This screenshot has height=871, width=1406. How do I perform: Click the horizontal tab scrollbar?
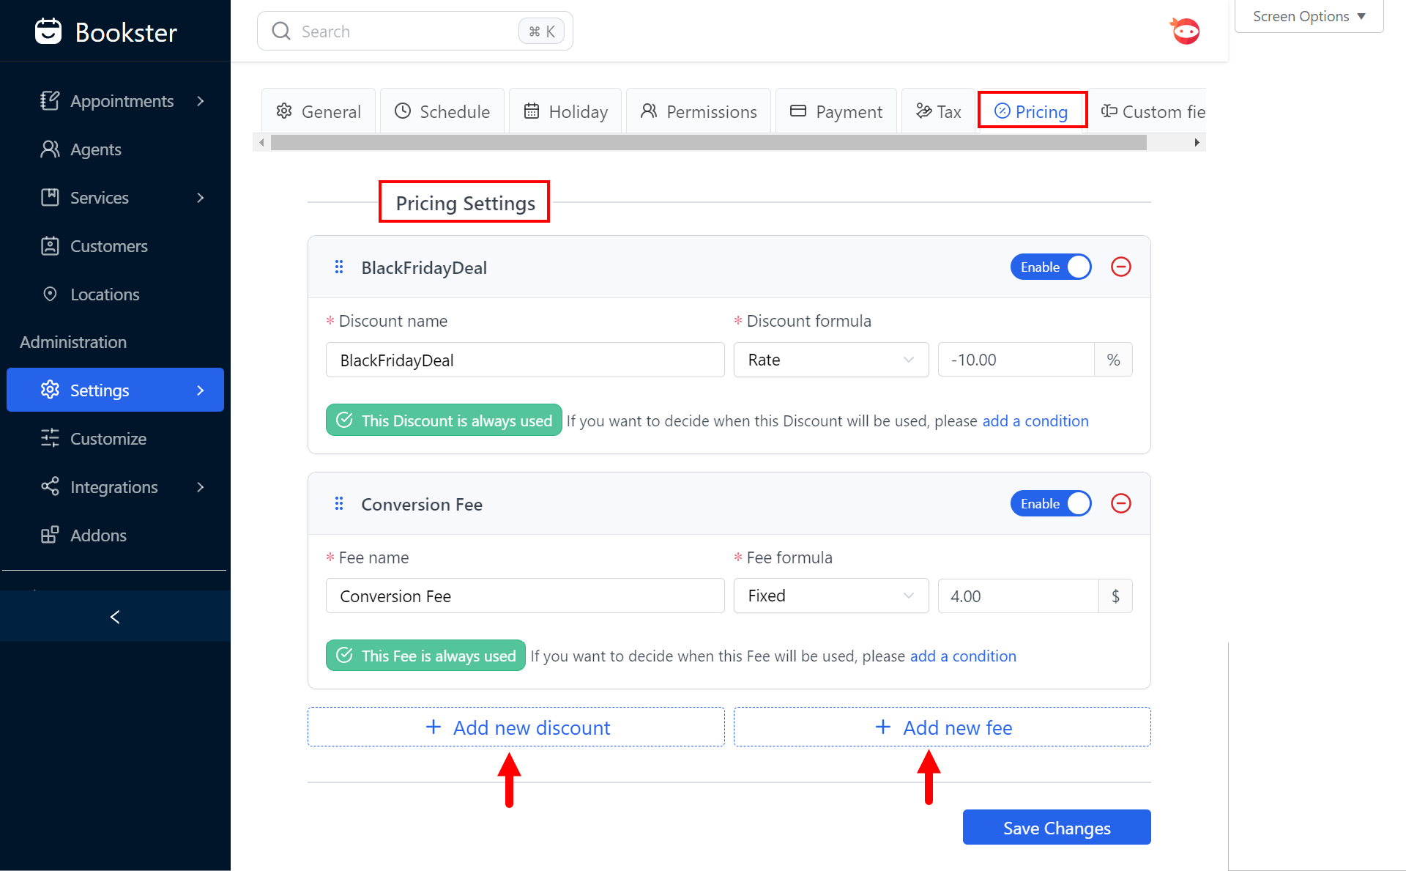[707, 143]
